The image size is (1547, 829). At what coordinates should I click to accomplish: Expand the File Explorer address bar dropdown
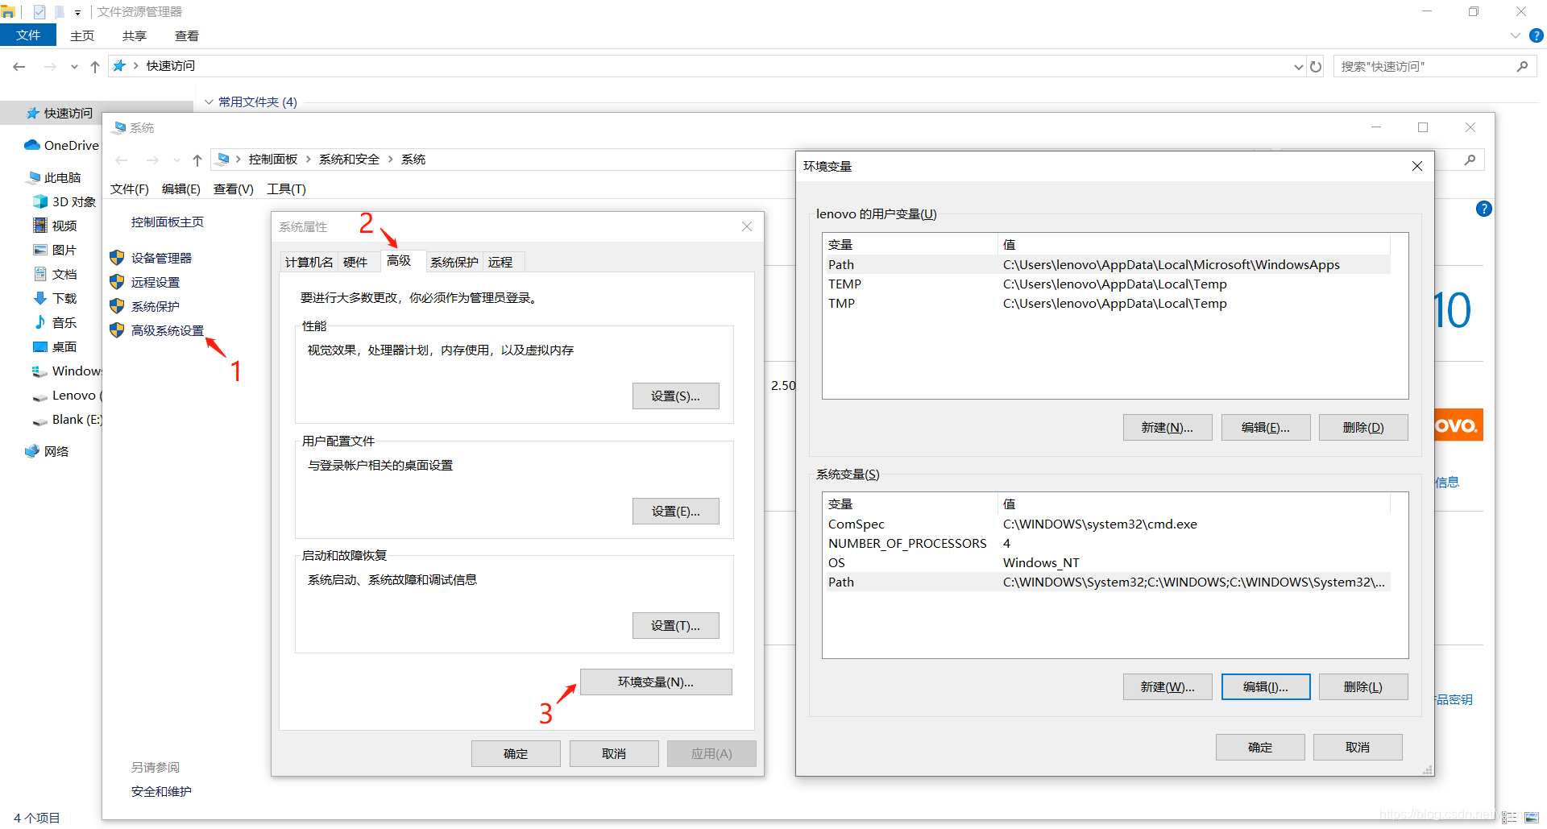click(x=1298, y=67)
